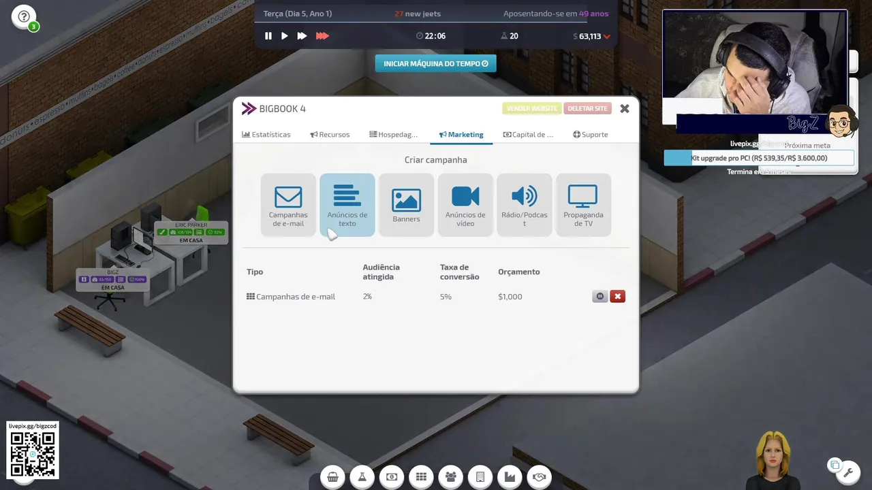872x490 pixels.
Task: Open the employees people icon
Action: pyautogui.click(x=450, y=477)
